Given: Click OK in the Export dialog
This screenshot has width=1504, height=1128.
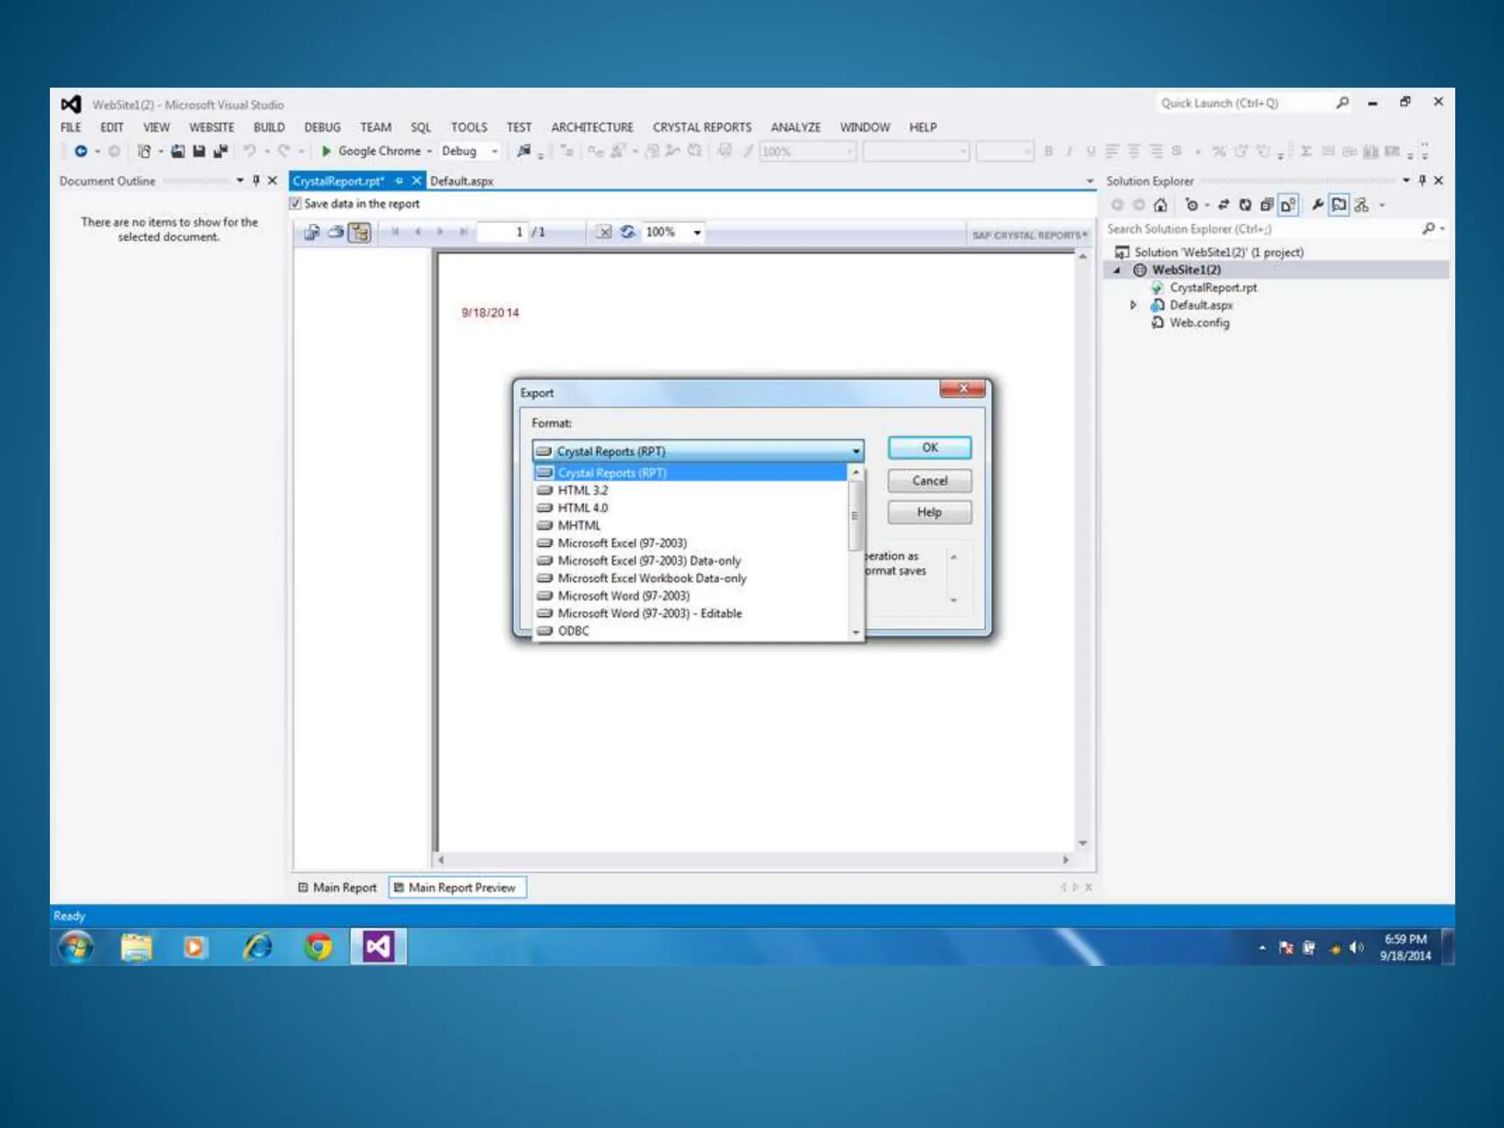Looking at the screenshot, I should (x=929, y=447).
